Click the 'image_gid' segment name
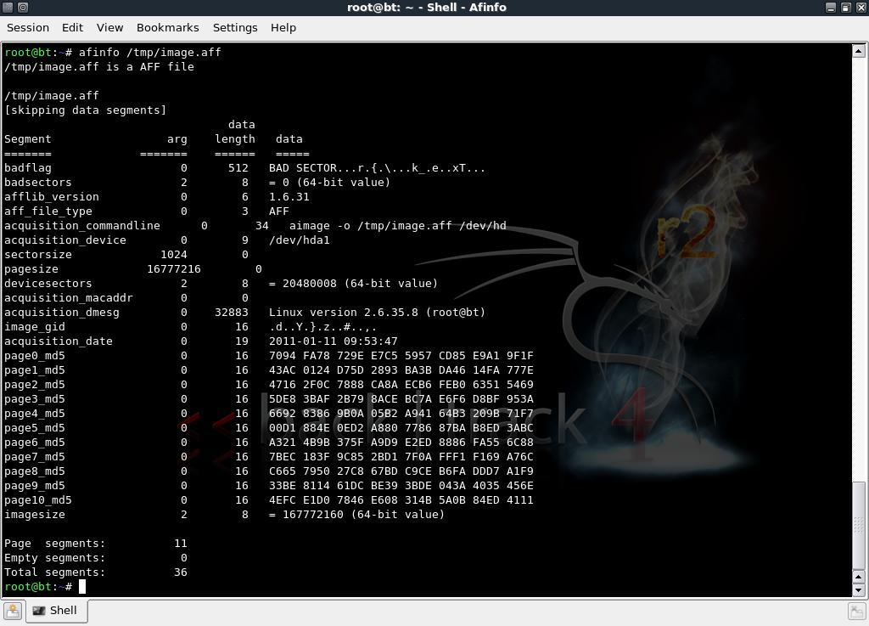The height and width of the screenshot is (626, 869). [34, 326]
